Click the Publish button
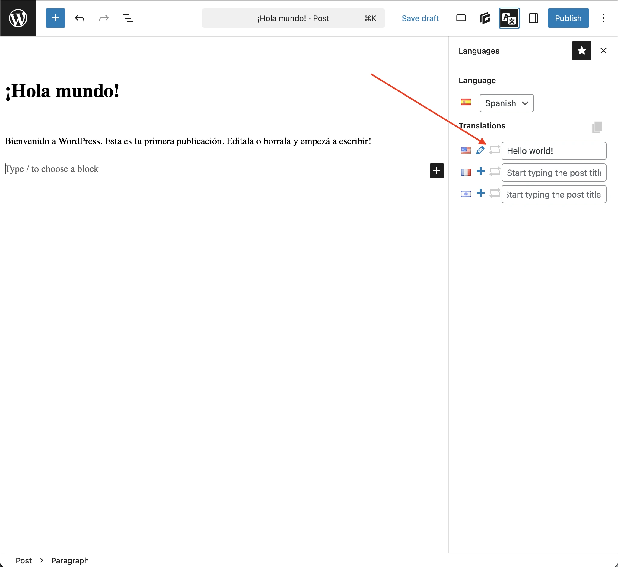This screenshot has height=567, width=618. [x=568, y=18]
